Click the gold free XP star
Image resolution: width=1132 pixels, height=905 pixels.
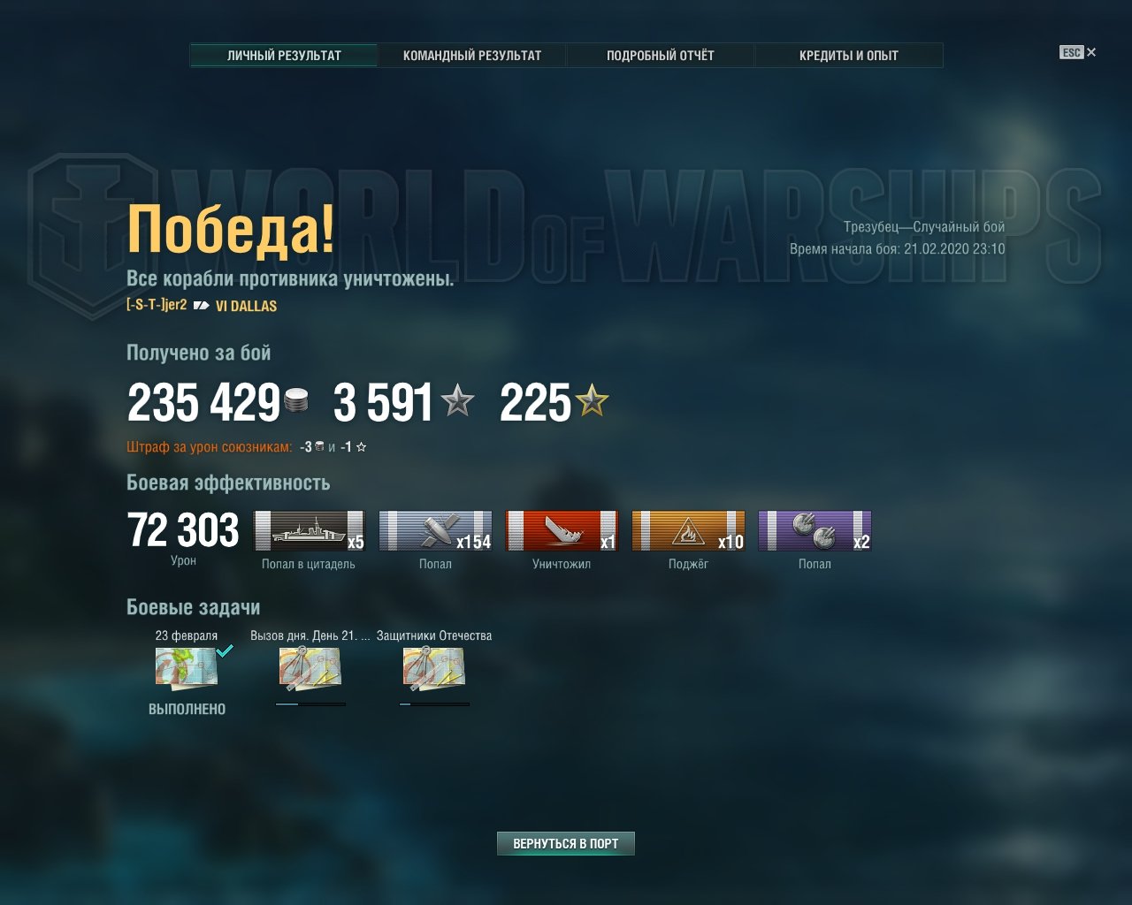point(592,401)
